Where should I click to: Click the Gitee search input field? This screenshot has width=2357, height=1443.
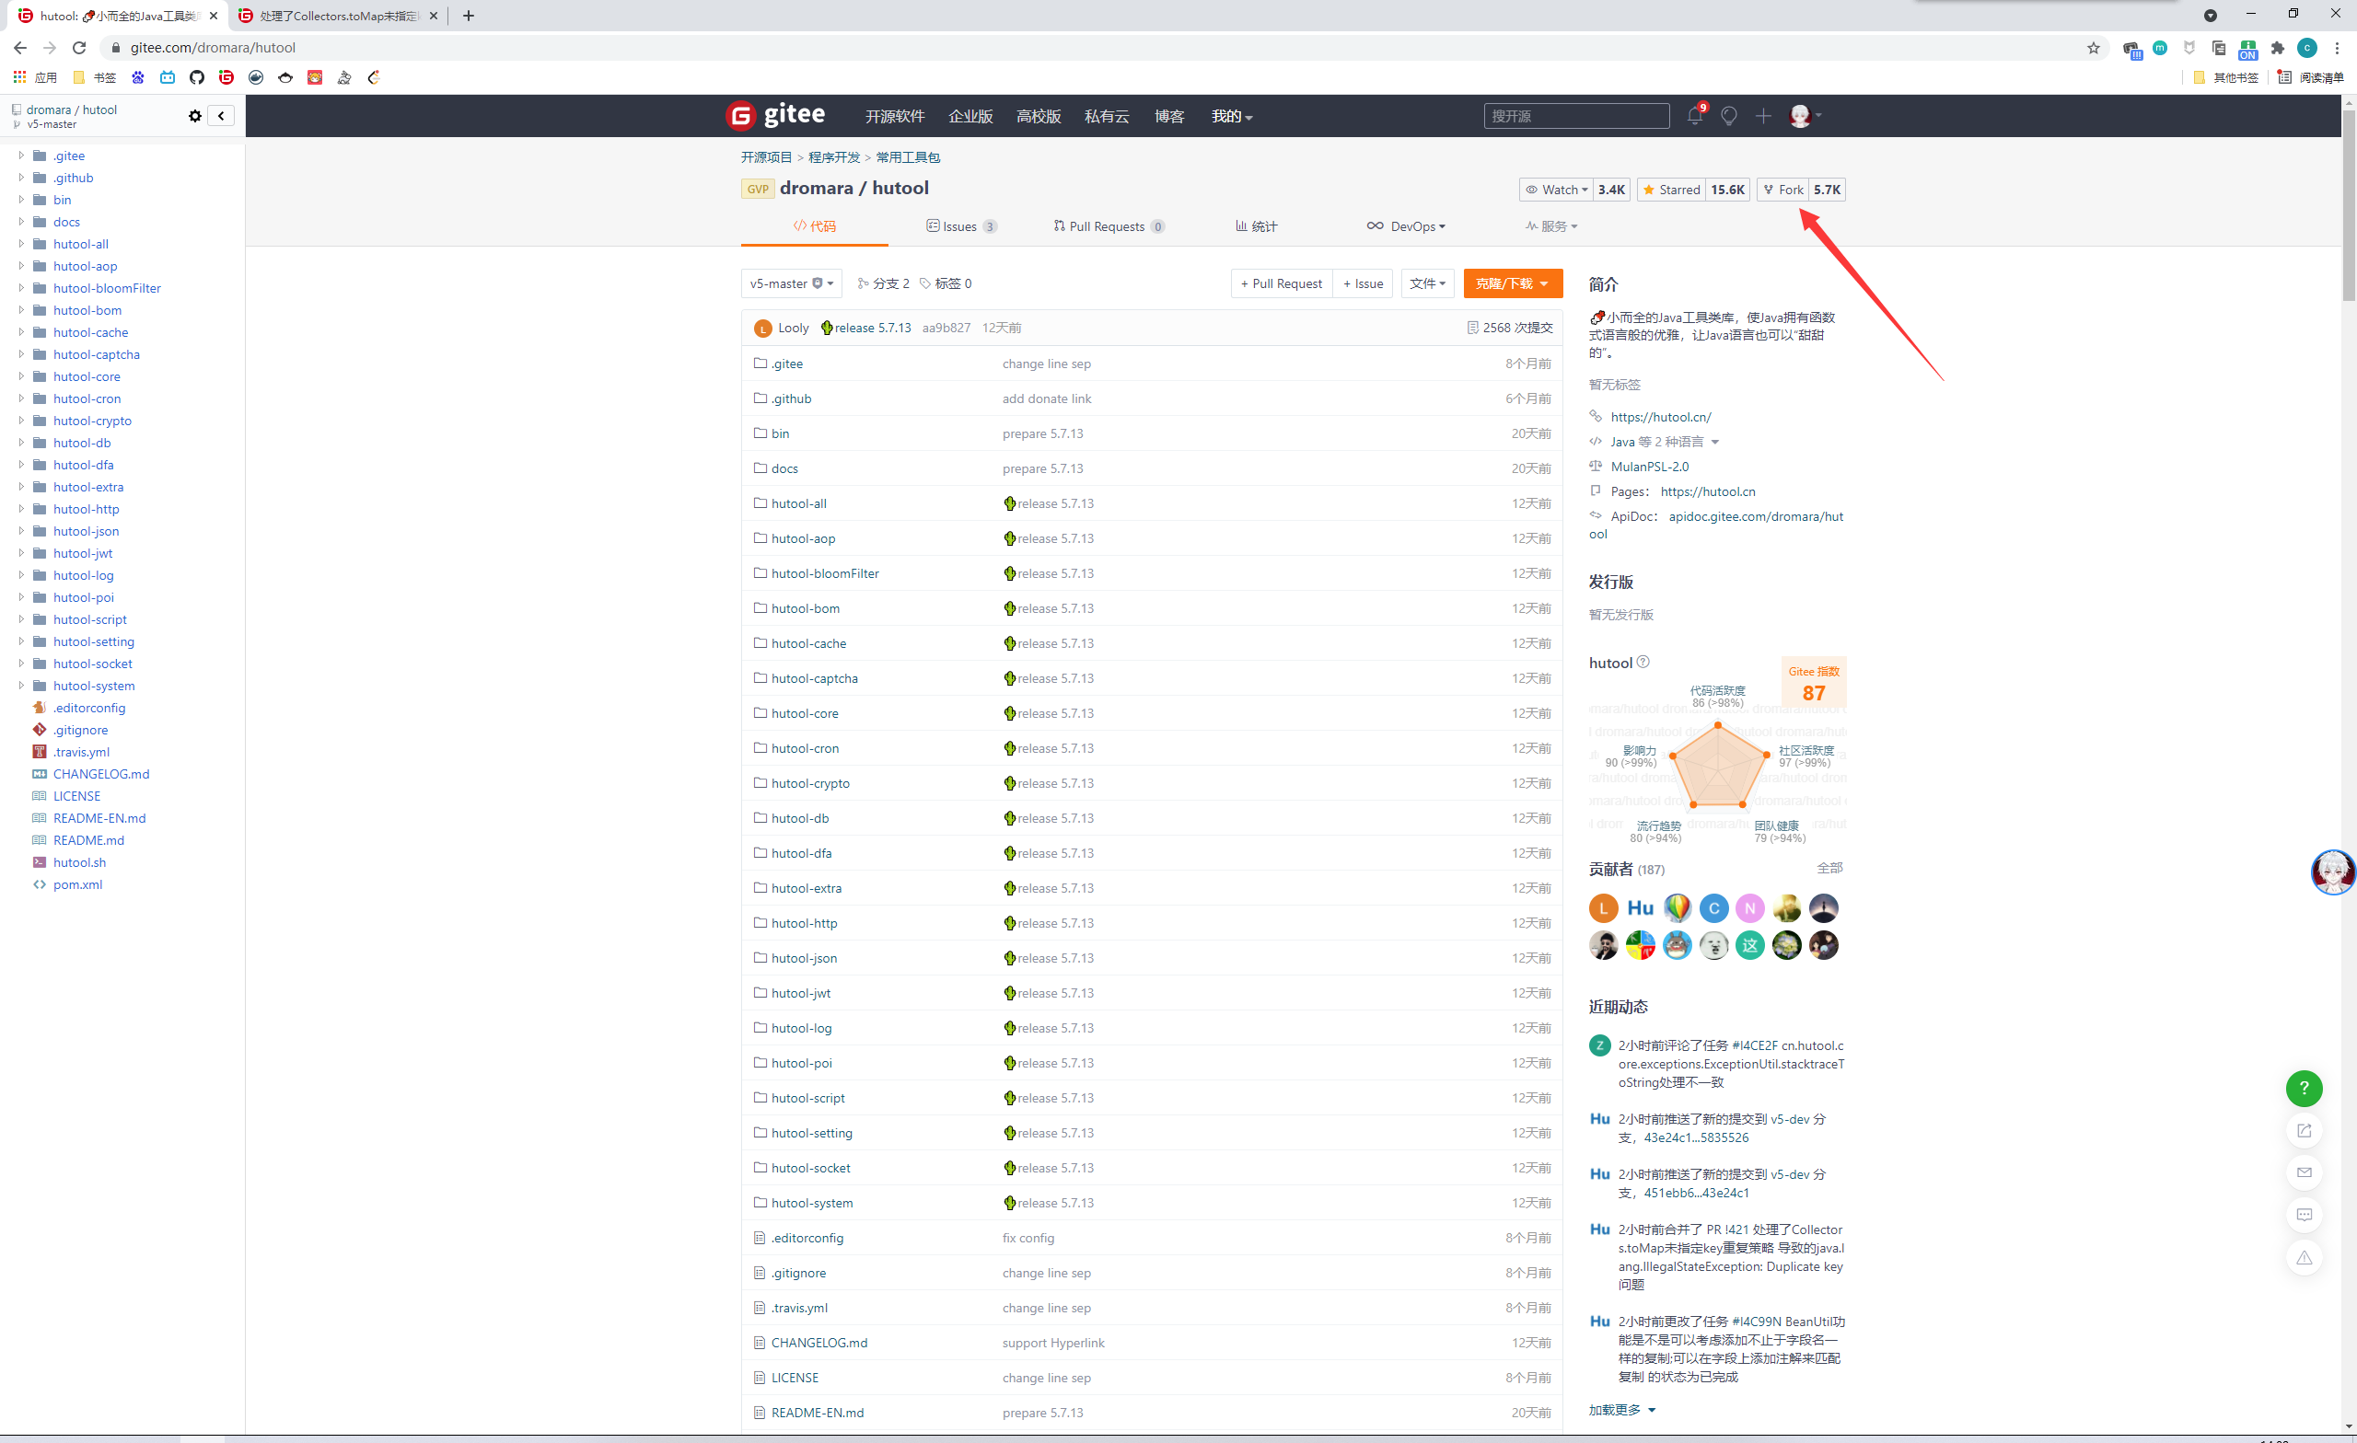tap(1575, 116)
